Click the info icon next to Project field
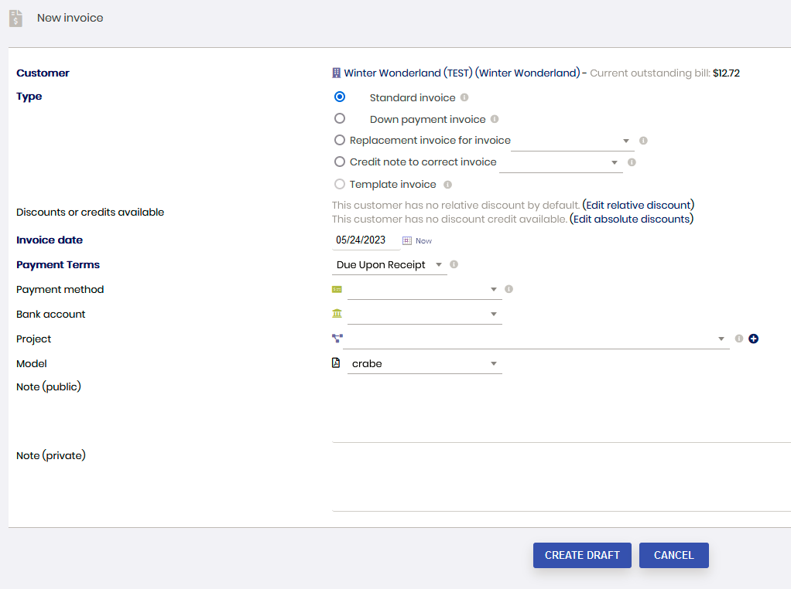The height and width of the screenshot is (589, 791). 739,339
